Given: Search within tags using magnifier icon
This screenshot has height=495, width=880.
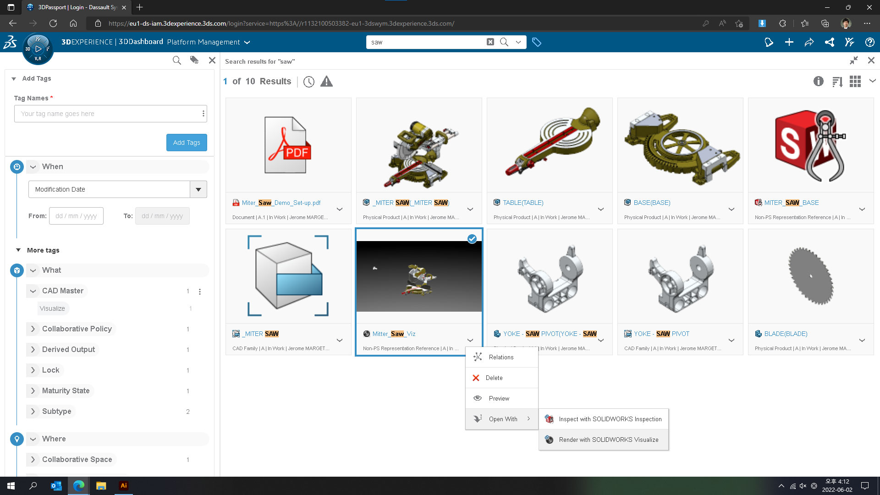Looking at the screenshot, I should 176,60.
